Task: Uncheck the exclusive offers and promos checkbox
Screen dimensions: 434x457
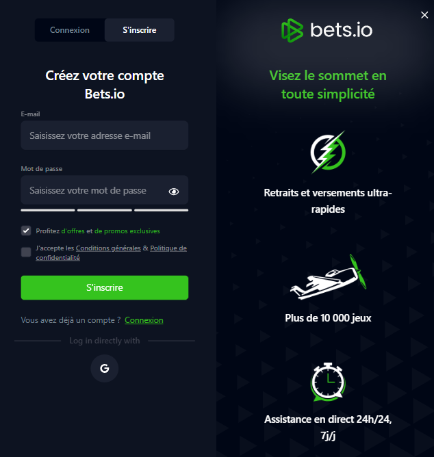Action: coord(26,231)
